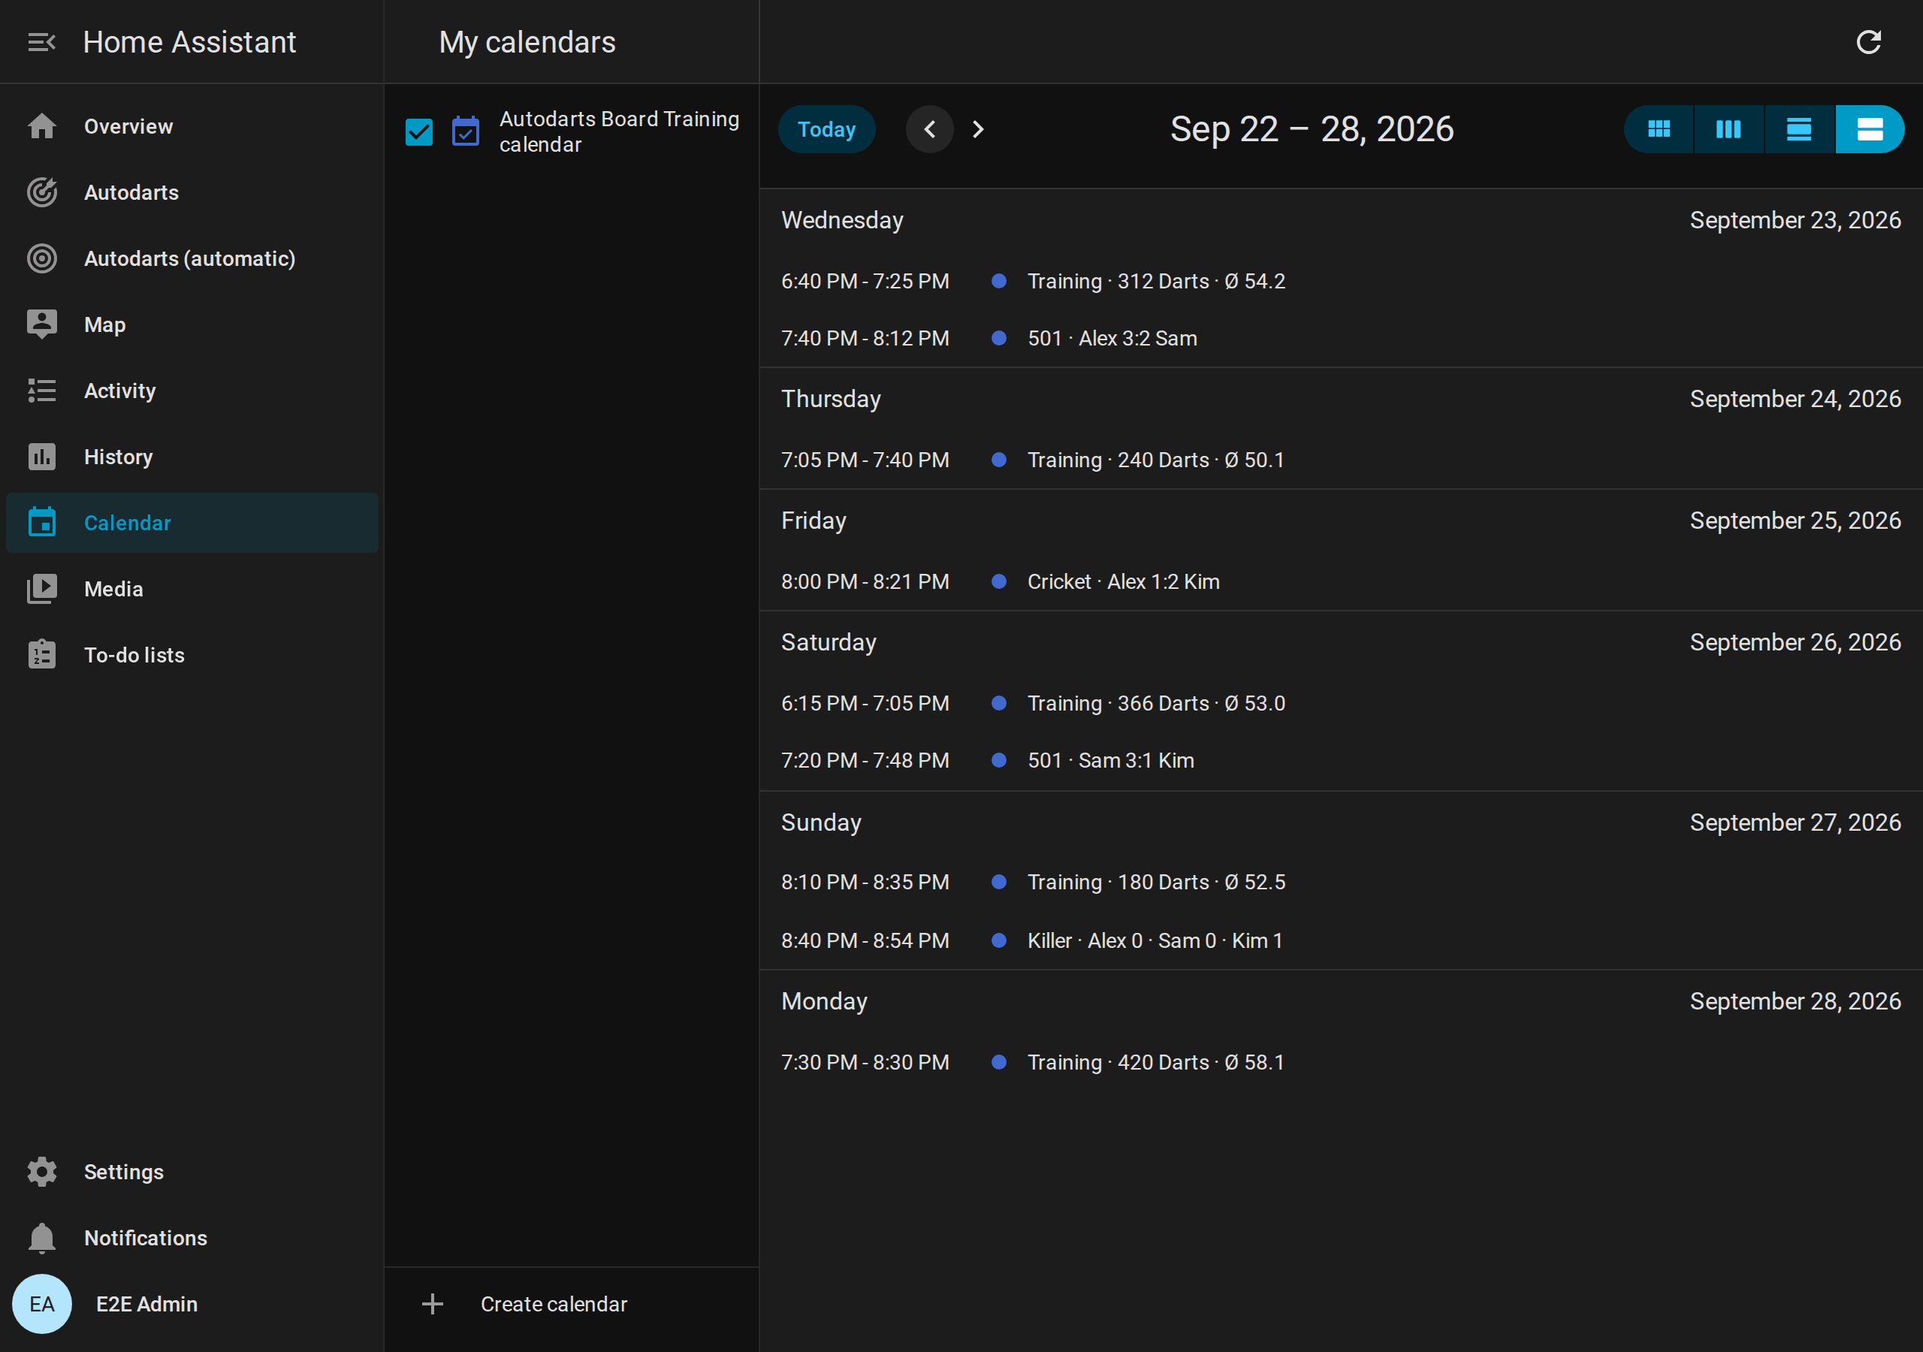Open Training 312 Darts Ø 54.2 event
Screen dimensions: 1923x1352
(x=1340, y=282)
